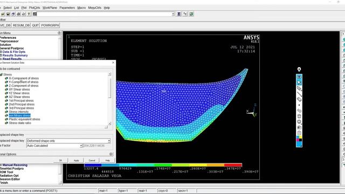
Task: Click the camera snapshot icon in floating toolbar
Action: pyautogui.click(x=299, y=127)
